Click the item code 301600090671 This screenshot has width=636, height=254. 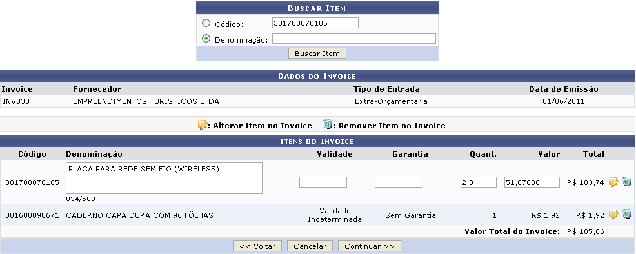coord(32,215)
